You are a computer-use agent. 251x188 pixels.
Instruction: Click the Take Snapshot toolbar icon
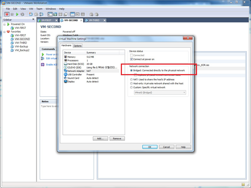(x=31, y=14)
